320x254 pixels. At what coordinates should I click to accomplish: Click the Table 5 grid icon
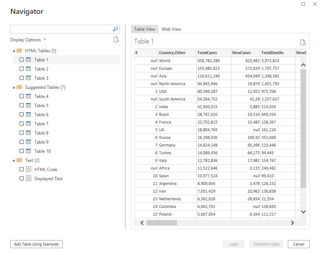(x=29, y=106)
